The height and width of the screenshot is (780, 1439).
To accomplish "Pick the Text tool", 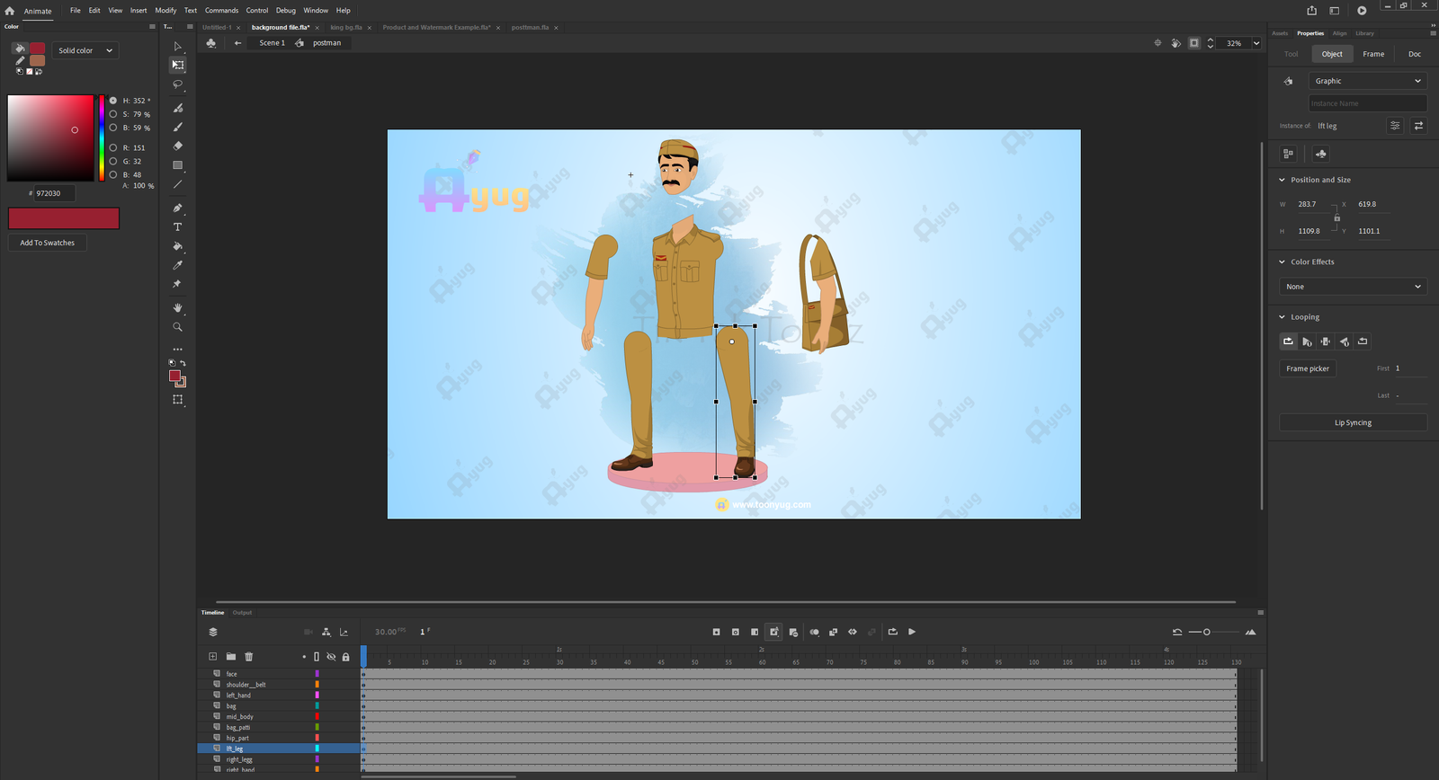I will [x=177, y=227].
